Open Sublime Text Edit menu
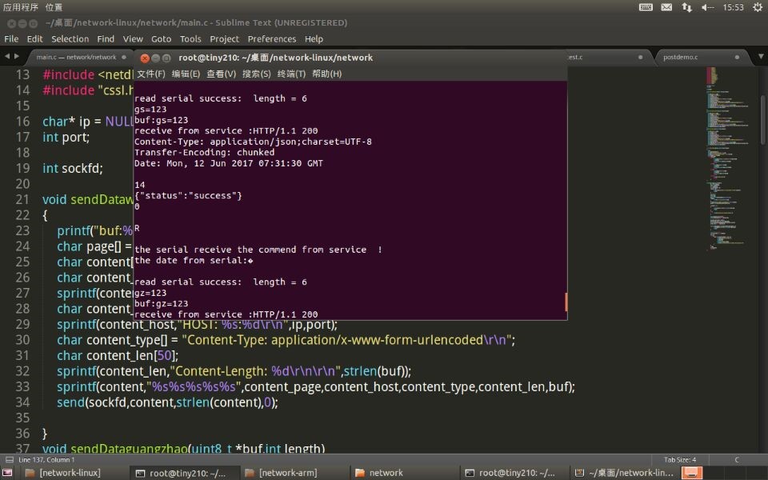The height and width of the screenshot is (480, 768). point(34,38)
